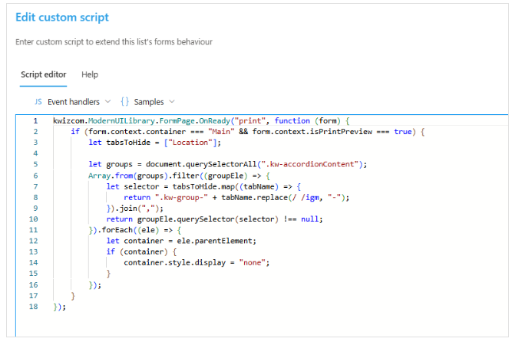Click Array.from in line 6

[111, 176]
